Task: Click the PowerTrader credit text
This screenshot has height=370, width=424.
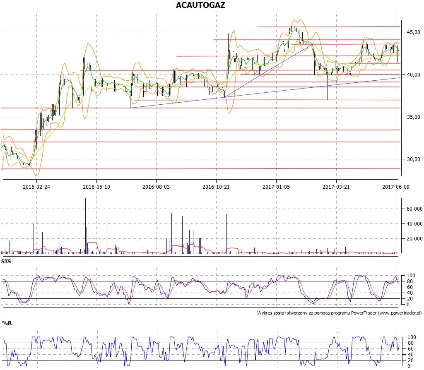Action: click(x=340, y=313)
